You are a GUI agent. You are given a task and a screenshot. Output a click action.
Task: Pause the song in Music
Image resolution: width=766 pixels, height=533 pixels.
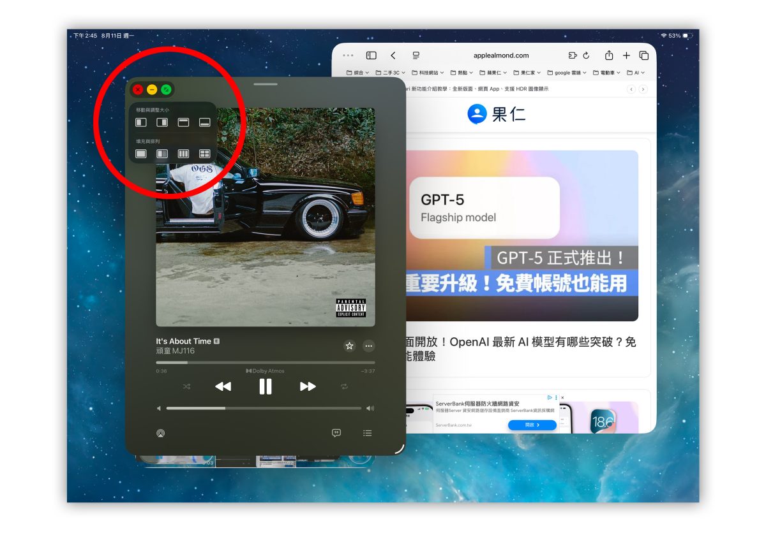coord(266,386)
